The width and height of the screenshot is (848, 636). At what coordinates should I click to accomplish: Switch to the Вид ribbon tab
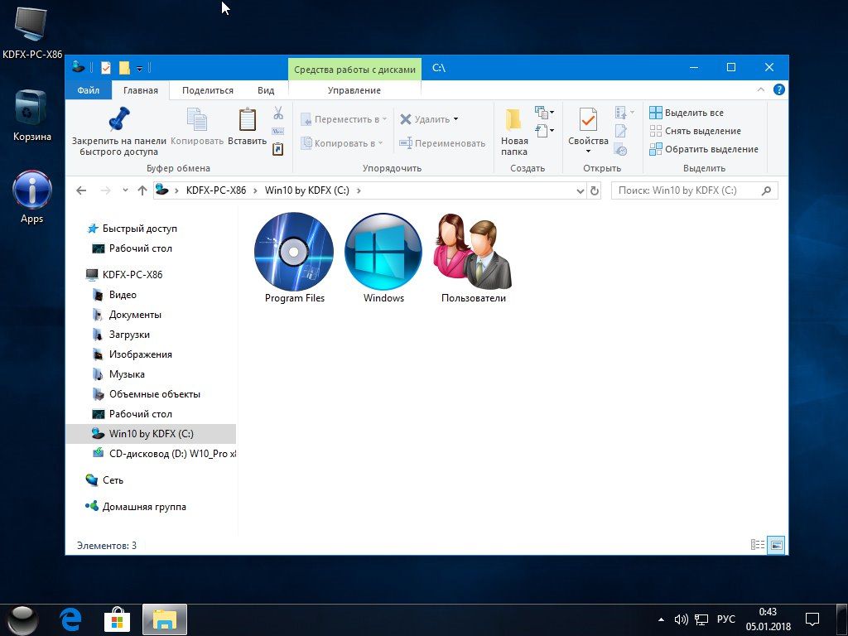point(265,90)
